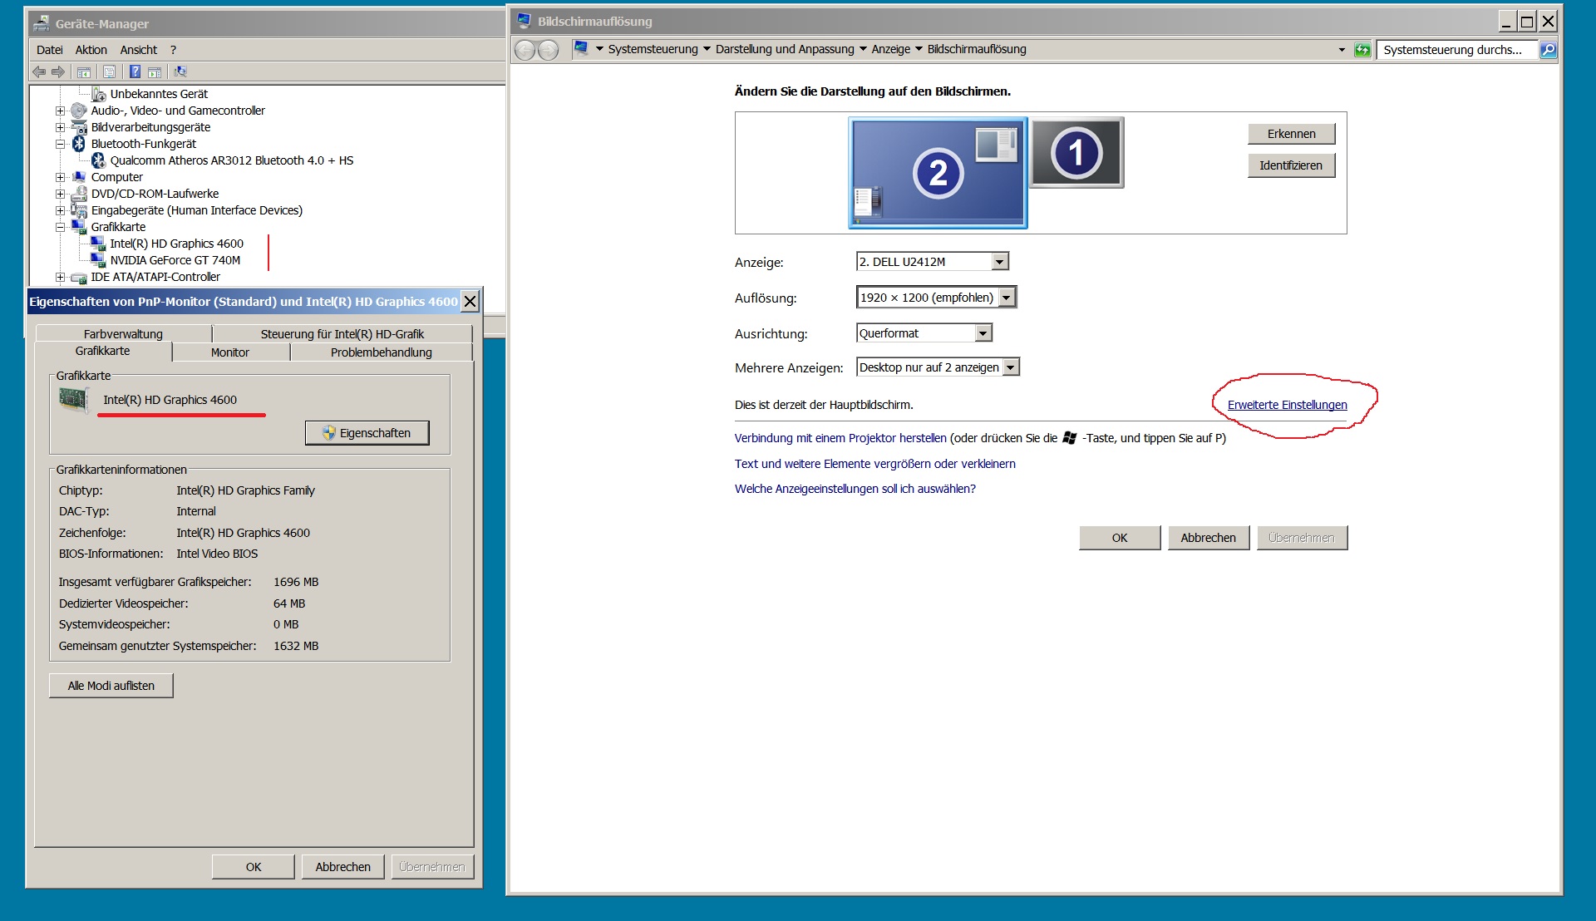
Task: Click the Help icon in Geräte-Manager toolbar
Action: point(135,72)
